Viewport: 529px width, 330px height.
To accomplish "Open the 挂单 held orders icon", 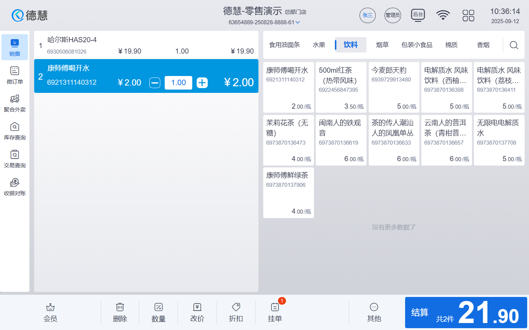I will point(275,313).
